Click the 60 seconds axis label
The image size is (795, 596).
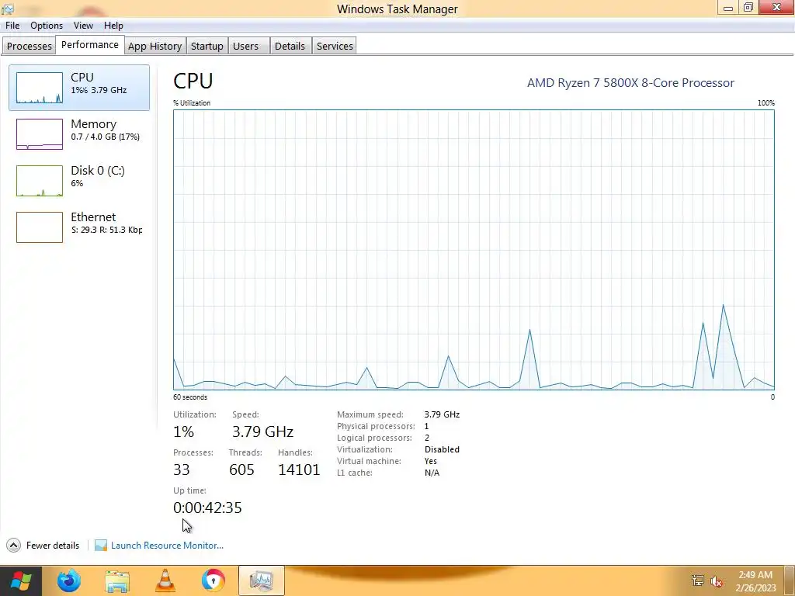(x=190, y=397)
